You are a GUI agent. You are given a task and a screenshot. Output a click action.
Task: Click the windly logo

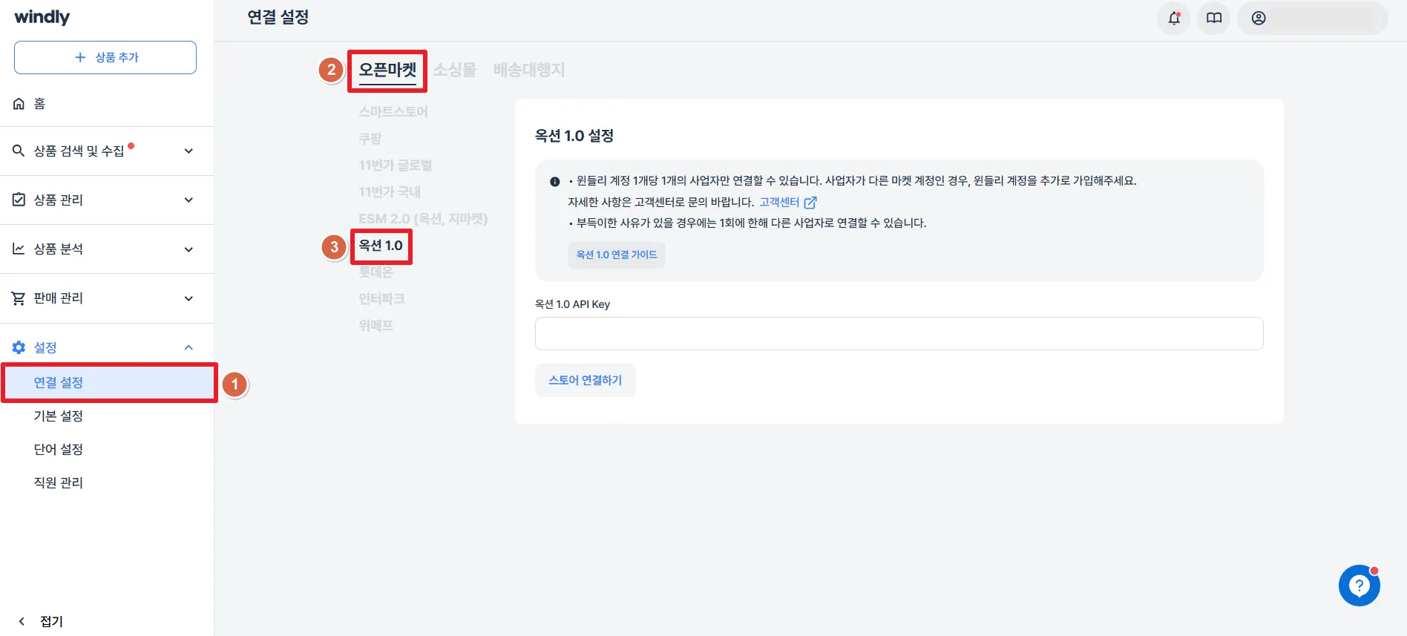[42, 17]
